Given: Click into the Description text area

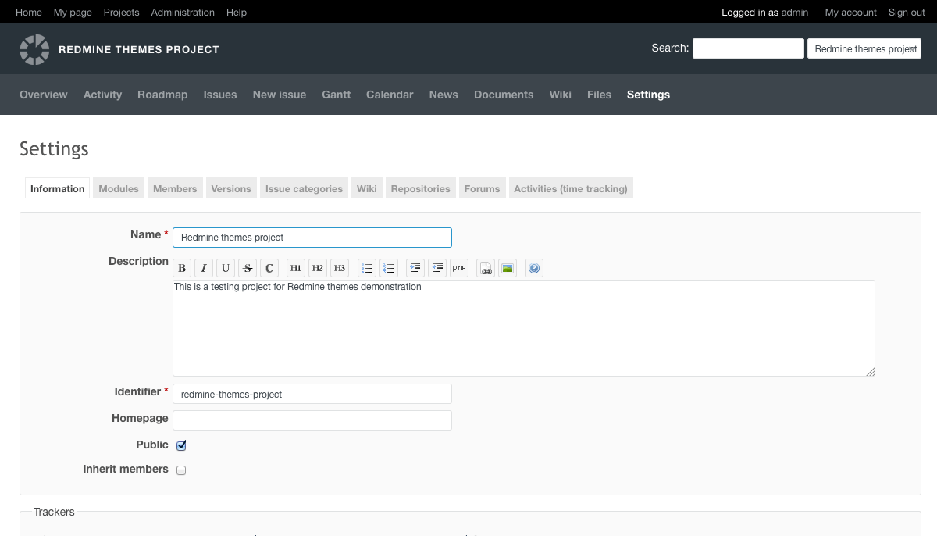Looking at the screenshot, I should (524, 328).
